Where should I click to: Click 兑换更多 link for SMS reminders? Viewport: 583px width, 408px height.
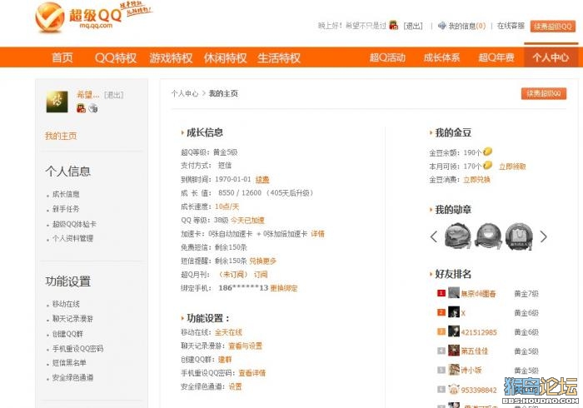coord(263,261)
